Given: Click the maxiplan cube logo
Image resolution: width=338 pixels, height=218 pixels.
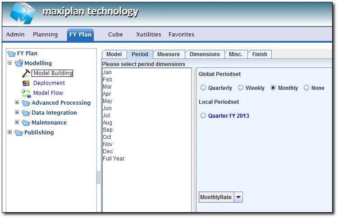Looking at the screenshot, I should coord(22,13).
